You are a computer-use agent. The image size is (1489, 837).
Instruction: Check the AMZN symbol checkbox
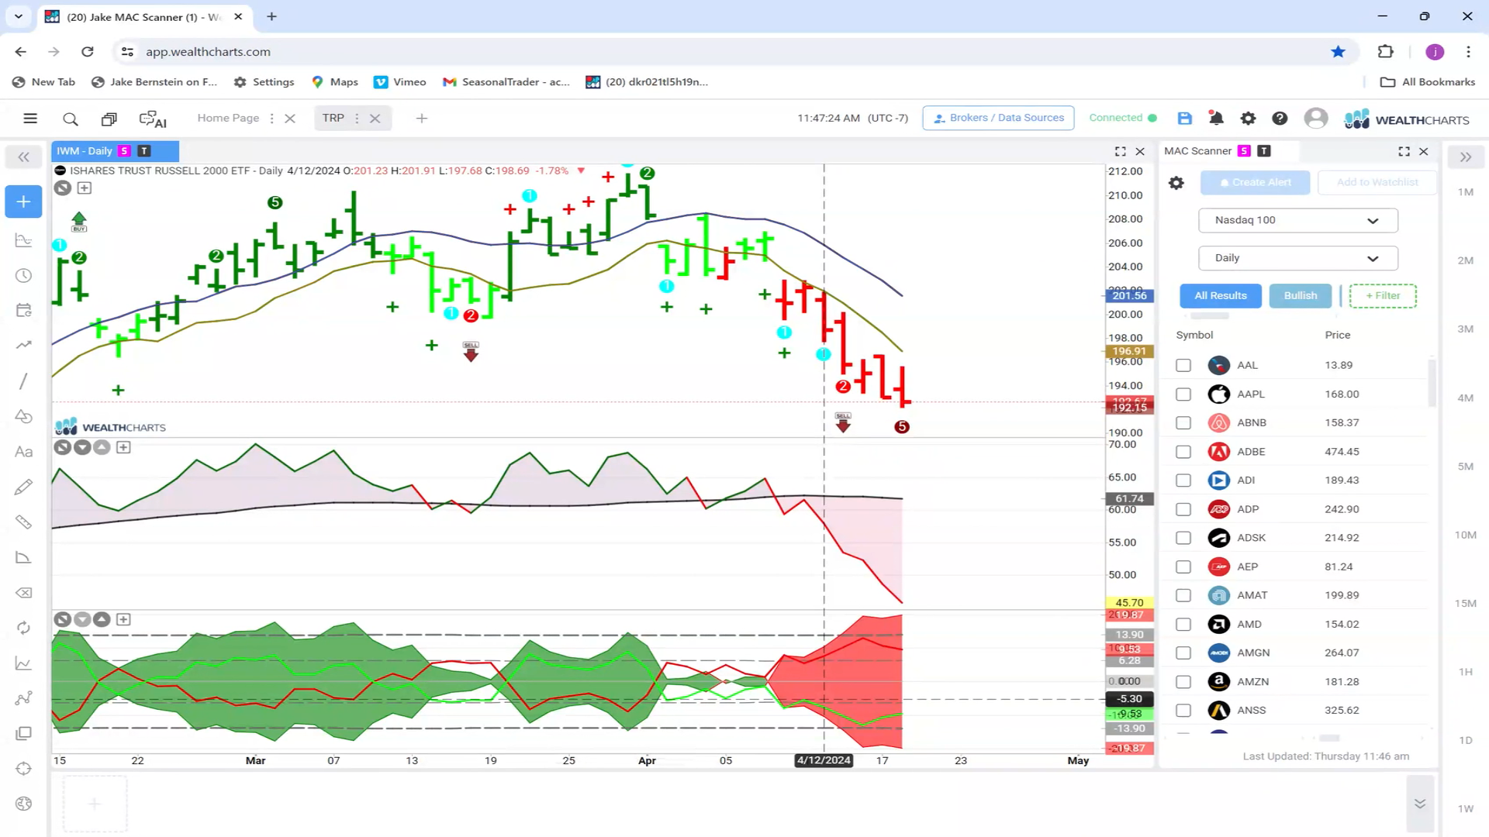[1183, 682]
